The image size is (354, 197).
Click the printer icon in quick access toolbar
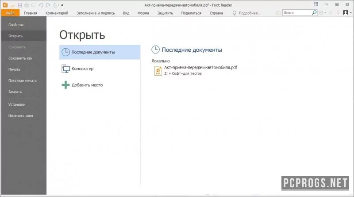pos(27,5)
